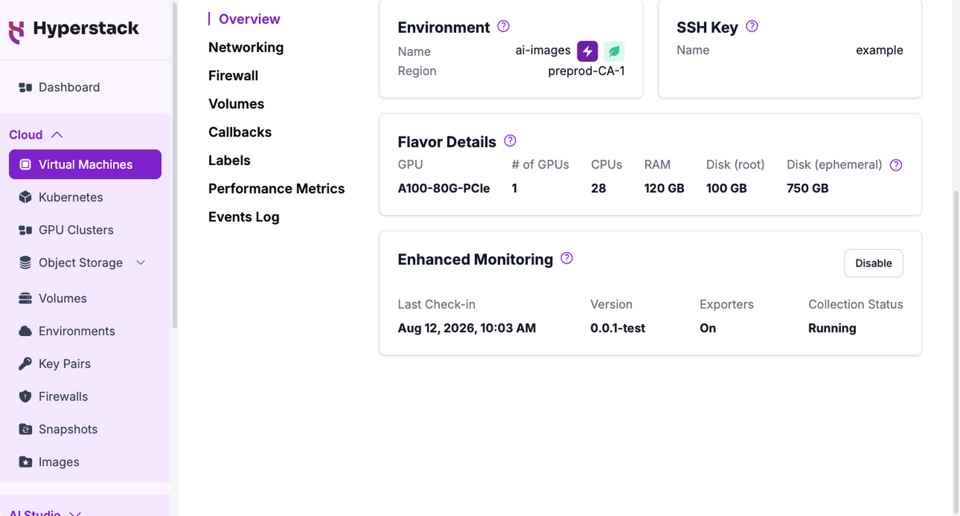Click the Environments cloud icon
Screen dimensions: 960x516
pyautogui.click(x=25, y=331)
